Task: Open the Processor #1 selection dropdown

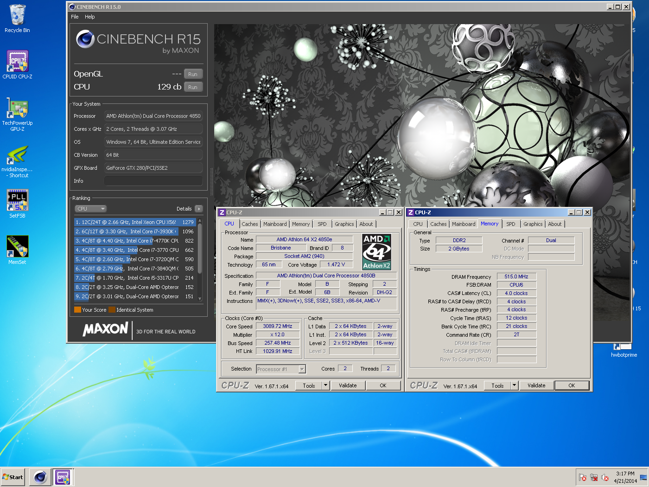Action: (281, 369)
